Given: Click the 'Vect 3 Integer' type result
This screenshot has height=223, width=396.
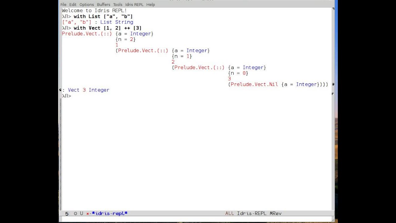Looking at the screenshot, I should point(88,90).
